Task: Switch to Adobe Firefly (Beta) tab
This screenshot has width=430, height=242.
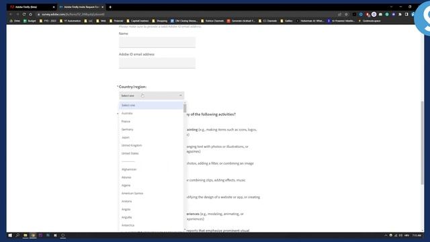Action: [32, 7]
